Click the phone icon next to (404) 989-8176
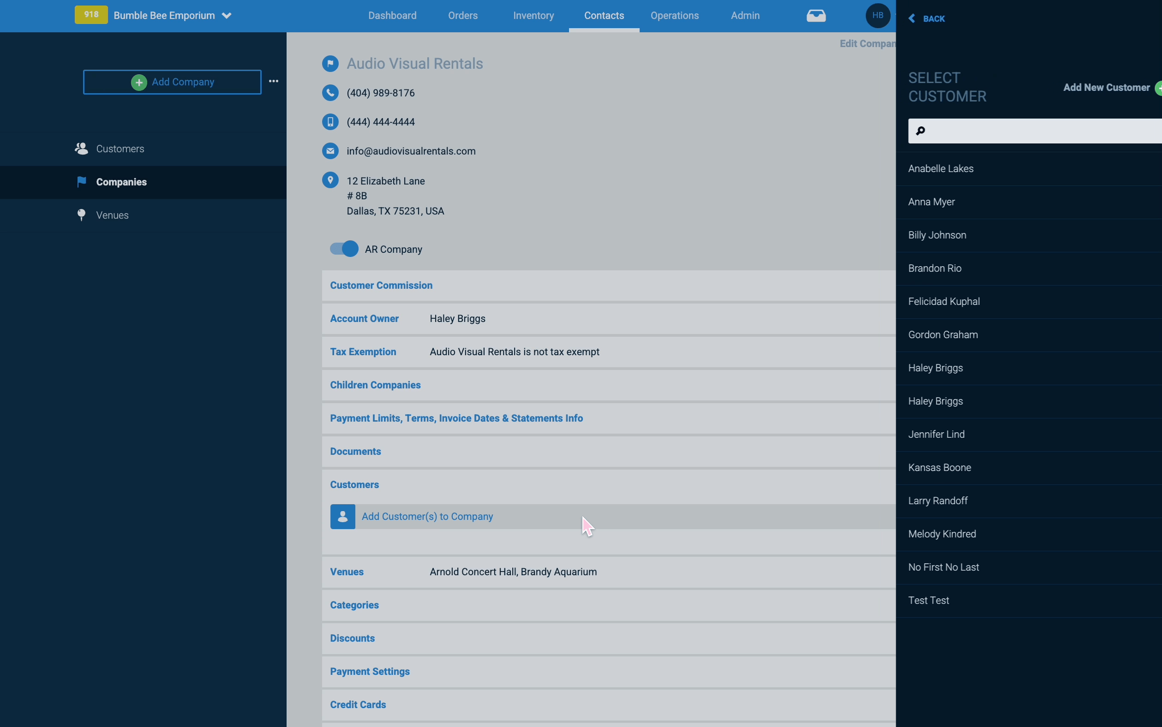 [x=330, y=93]
